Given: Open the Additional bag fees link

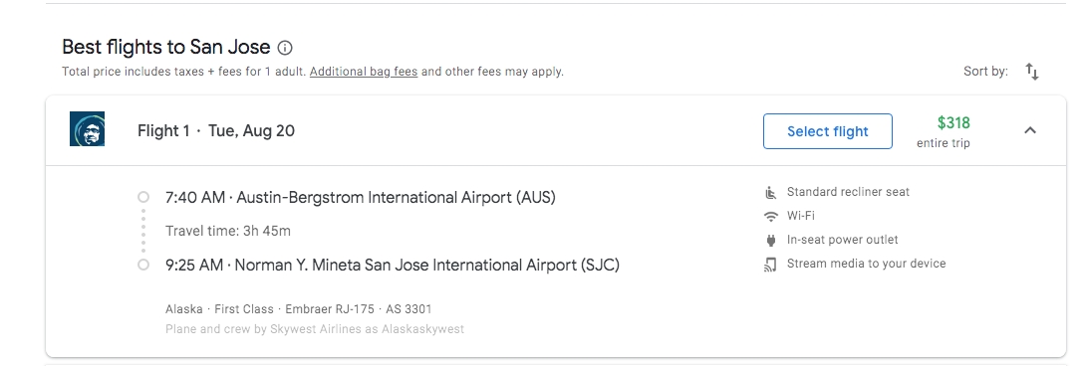Looking at the screenshot, I should point(364,72).
